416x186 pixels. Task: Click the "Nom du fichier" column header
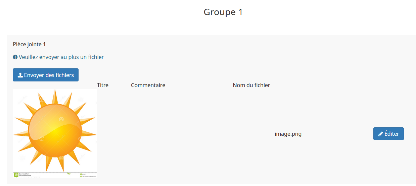pos(251,85)
